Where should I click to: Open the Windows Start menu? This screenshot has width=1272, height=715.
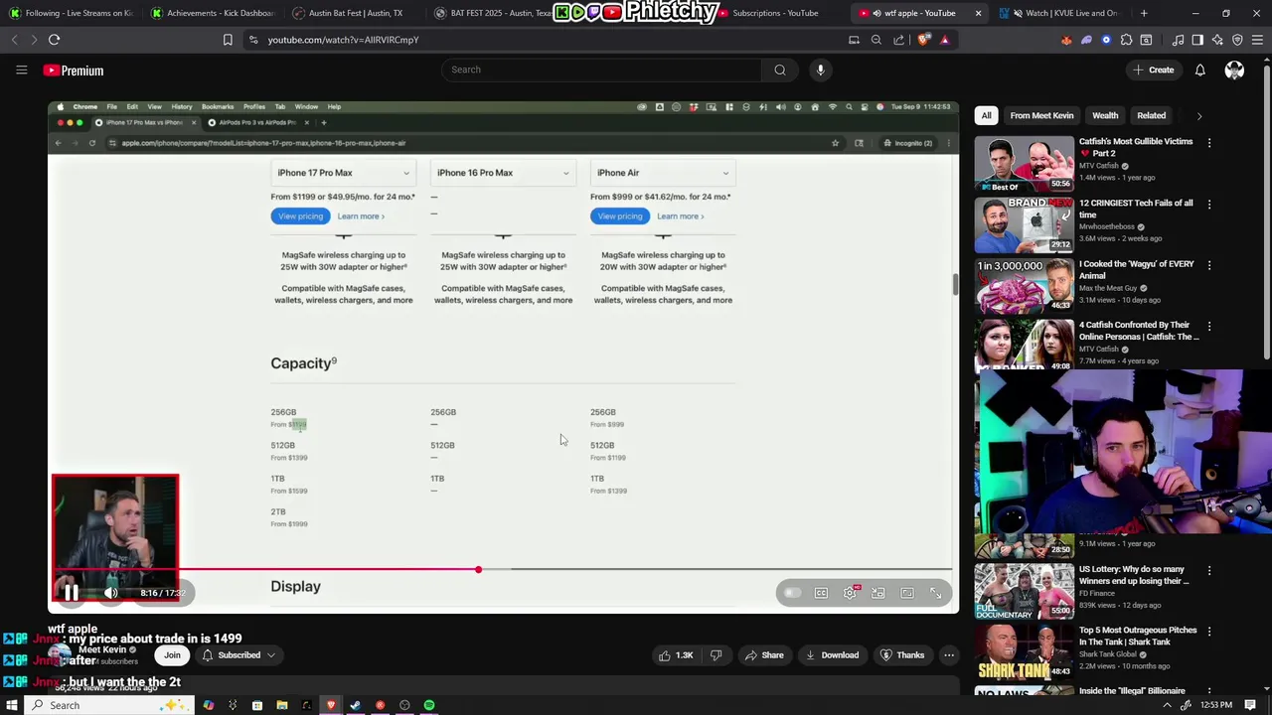tap(12, 705)
